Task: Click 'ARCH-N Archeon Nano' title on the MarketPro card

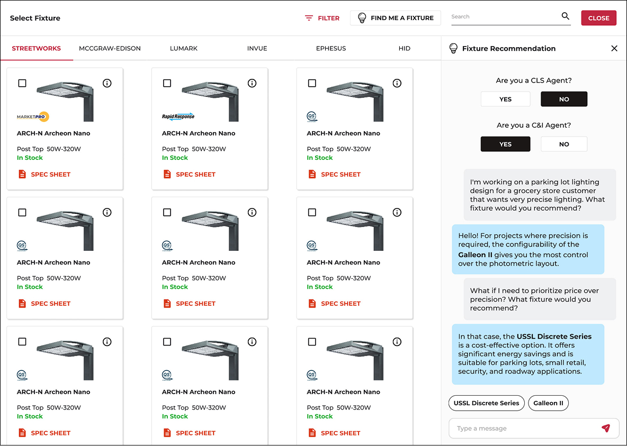Action: point(53,133)
